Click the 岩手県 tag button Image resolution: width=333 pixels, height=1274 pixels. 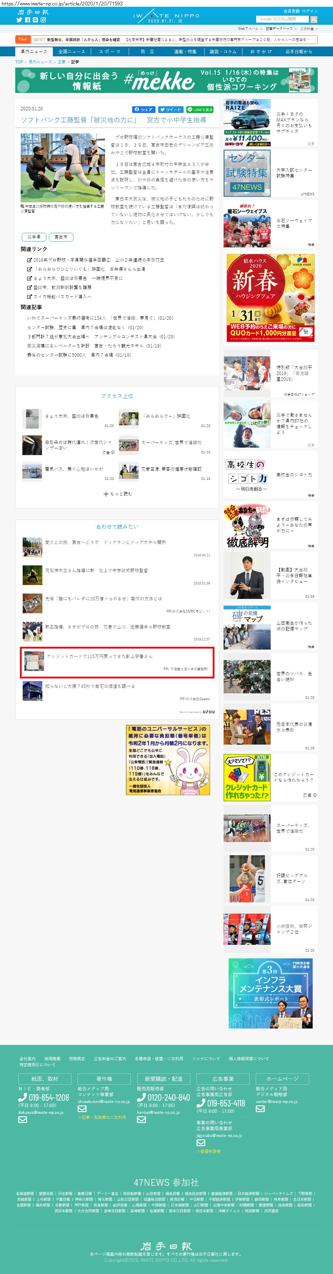[34, 237]
